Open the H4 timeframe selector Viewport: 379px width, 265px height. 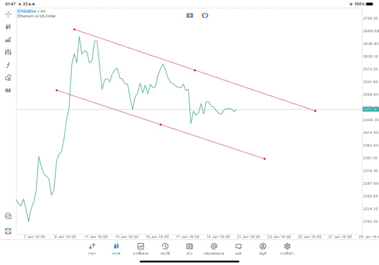click(8, 91)
